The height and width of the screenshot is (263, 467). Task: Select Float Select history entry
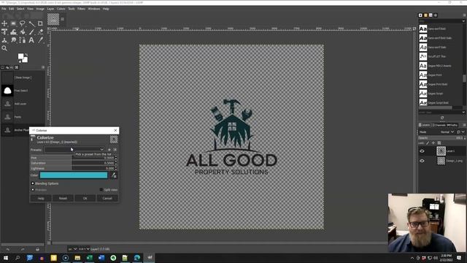pyautogui.click(x=23, y=91)
